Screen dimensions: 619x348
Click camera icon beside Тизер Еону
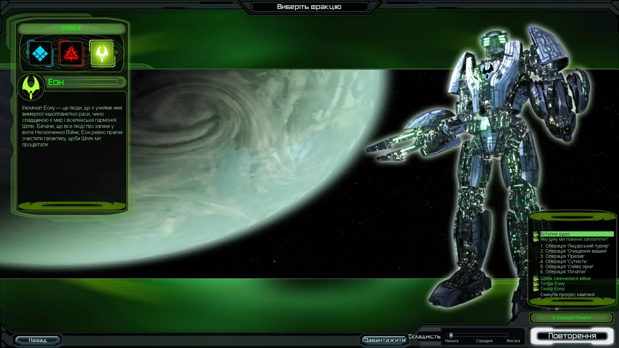535,289
